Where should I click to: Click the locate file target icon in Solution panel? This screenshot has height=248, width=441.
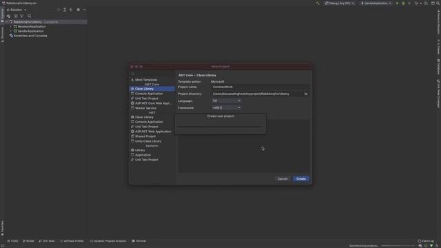click(59, 10)
